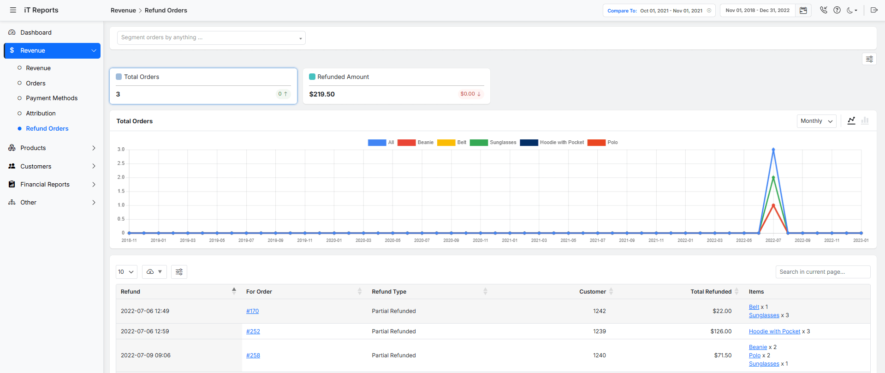Screen dimensions: 885x373
Task: Open order #170 link
Action: point(252,311)
